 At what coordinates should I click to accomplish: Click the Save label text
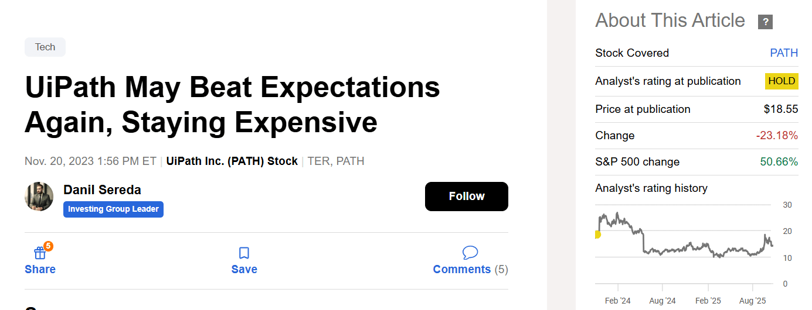[x=244, y=270]
